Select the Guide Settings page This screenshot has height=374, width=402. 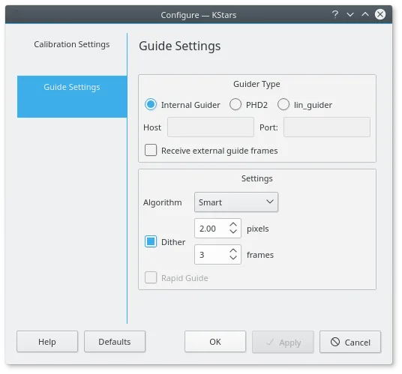[72, 97]
